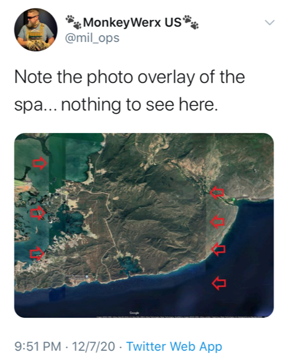Open the MonkeyWerx US profile avatar

[36, 30]
